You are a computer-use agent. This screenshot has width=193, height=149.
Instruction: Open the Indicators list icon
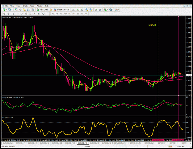[105, 10]
